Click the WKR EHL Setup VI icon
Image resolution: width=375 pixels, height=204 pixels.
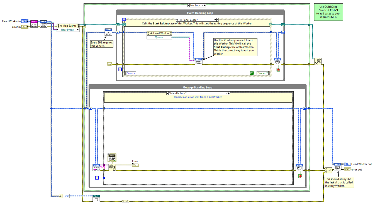coord(108,32)
